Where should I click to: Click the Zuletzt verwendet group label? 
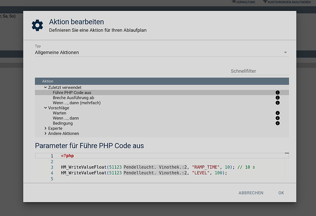(x=65, y=88)
